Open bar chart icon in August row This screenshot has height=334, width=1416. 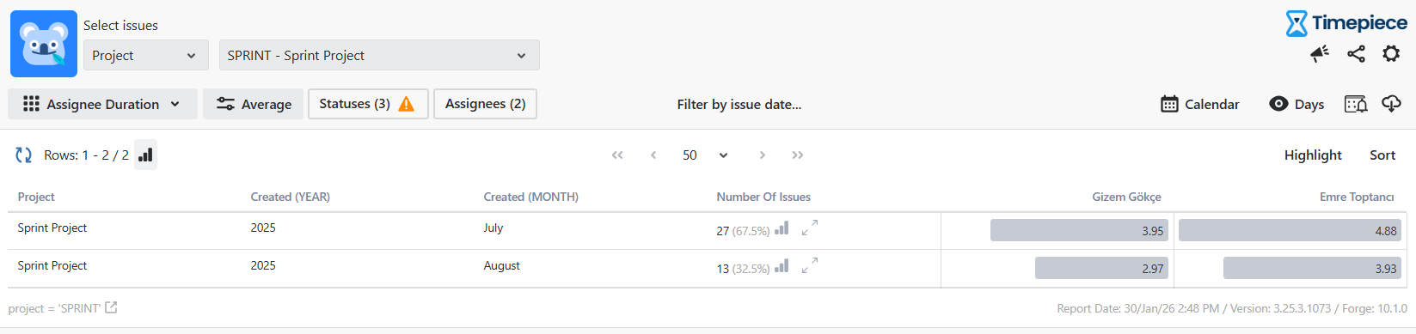coord(782,266)
